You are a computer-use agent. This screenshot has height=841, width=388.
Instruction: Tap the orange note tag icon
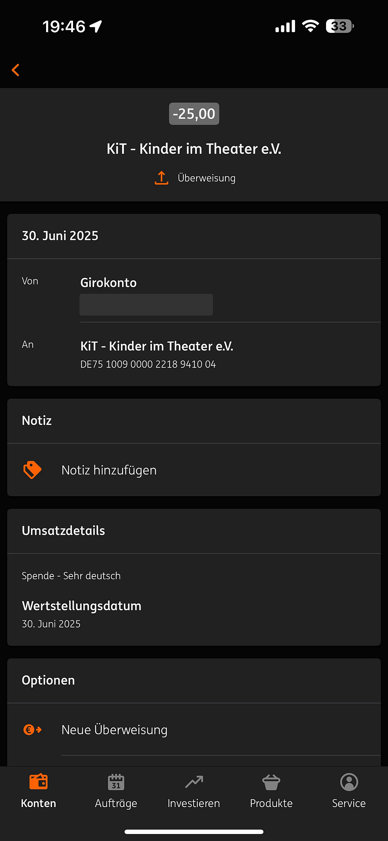coord(32,470)
